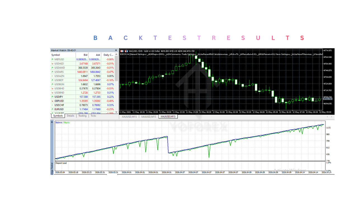Click the down arrow icon beside GBPUSD

tap(52, 101)
